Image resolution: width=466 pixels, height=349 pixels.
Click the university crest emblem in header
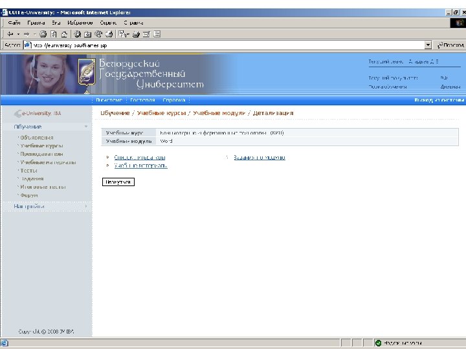pyautogui.click(x=87, y=72)
